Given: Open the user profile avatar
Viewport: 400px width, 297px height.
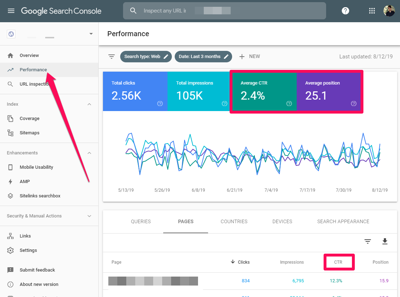Looking at the screenshot, I should 389,11.
